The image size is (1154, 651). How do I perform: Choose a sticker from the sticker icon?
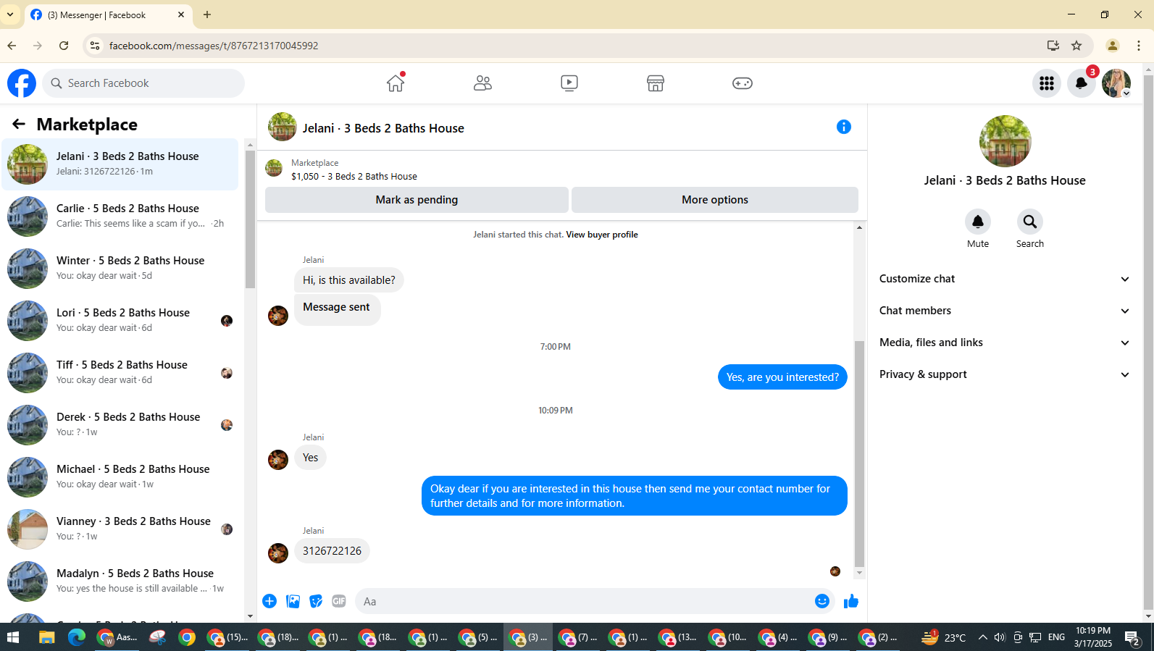click(x=316, y=601)
